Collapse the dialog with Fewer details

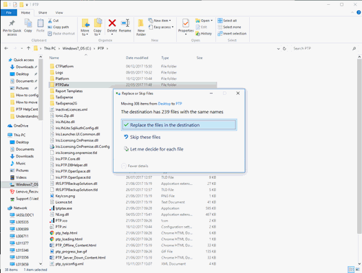[135, 166]
